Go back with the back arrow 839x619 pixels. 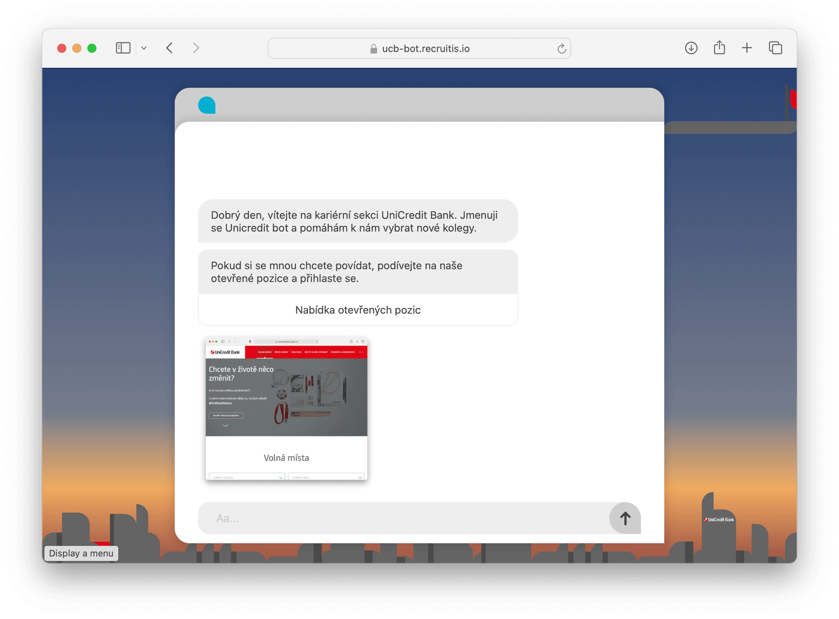tap(170, 48)
